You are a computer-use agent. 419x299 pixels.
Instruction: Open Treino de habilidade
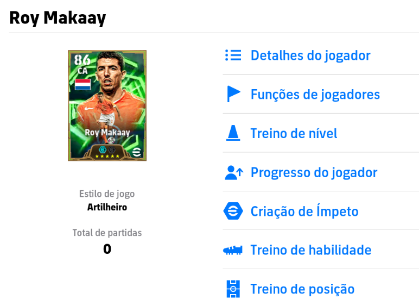pos(311,250)
